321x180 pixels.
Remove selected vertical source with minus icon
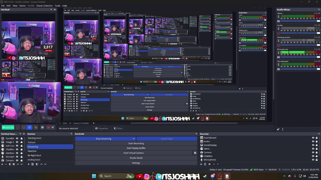(x=6, y=164)
